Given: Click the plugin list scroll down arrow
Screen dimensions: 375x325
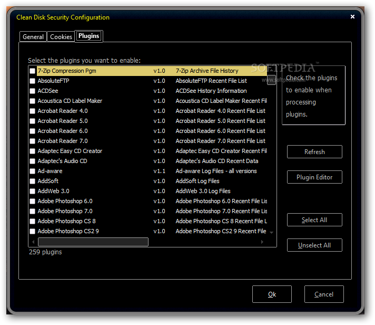Looking at the screenshot, I should pyautogui.click(x=271, y=233).
